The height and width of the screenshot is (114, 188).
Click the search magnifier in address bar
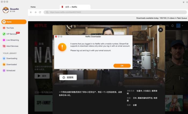click(47, 12)
